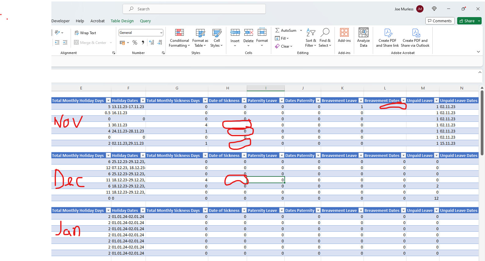Open the Comments pane
This screenshot has height=261, width=485.
(x=440, y=21)
